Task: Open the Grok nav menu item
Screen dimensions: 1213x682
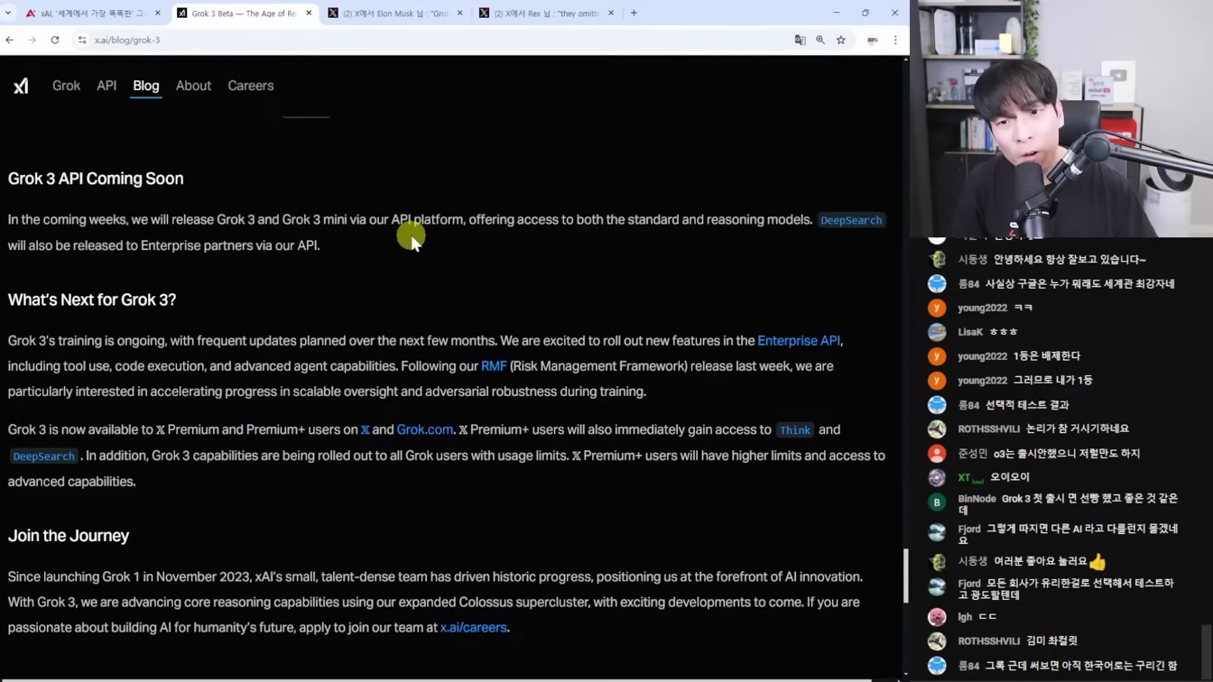Action: (x=66, y=86)
